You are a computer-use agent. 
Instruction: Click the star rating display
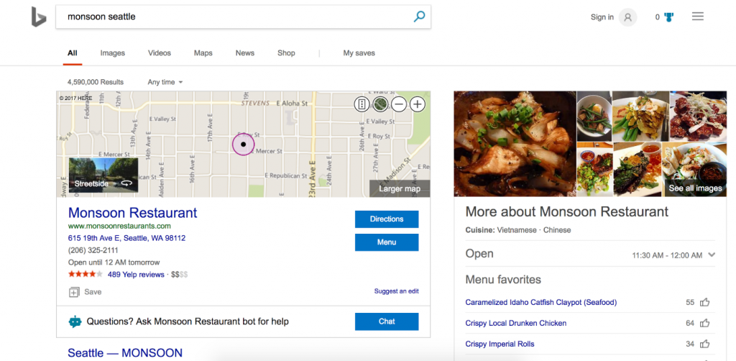(x=86, y=274)
